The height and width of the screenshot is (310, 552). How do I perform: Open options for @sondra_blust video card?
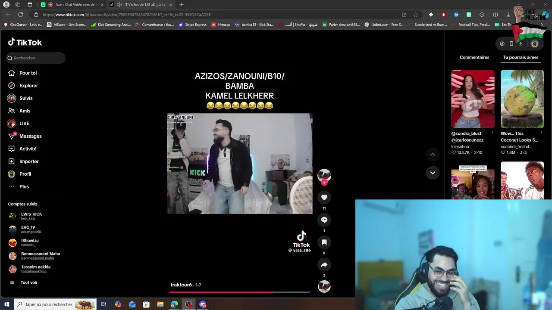492,133
